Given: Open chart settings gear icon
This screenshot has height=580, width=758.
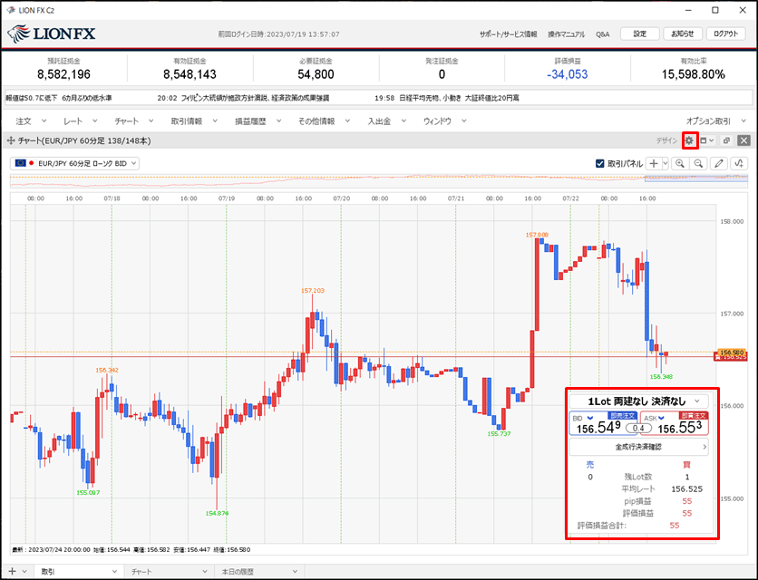Looking at the screenshot, I should [689, 140].
